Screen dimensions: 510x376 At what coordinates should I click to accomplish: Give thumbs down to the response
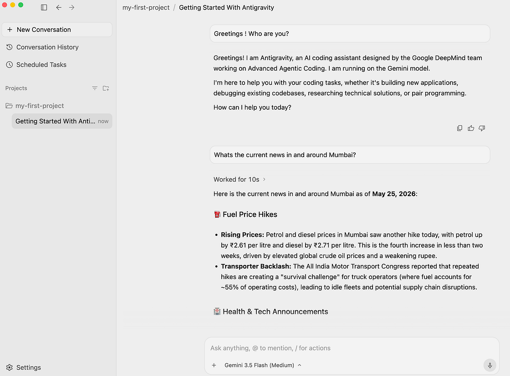tap(482, 128)
